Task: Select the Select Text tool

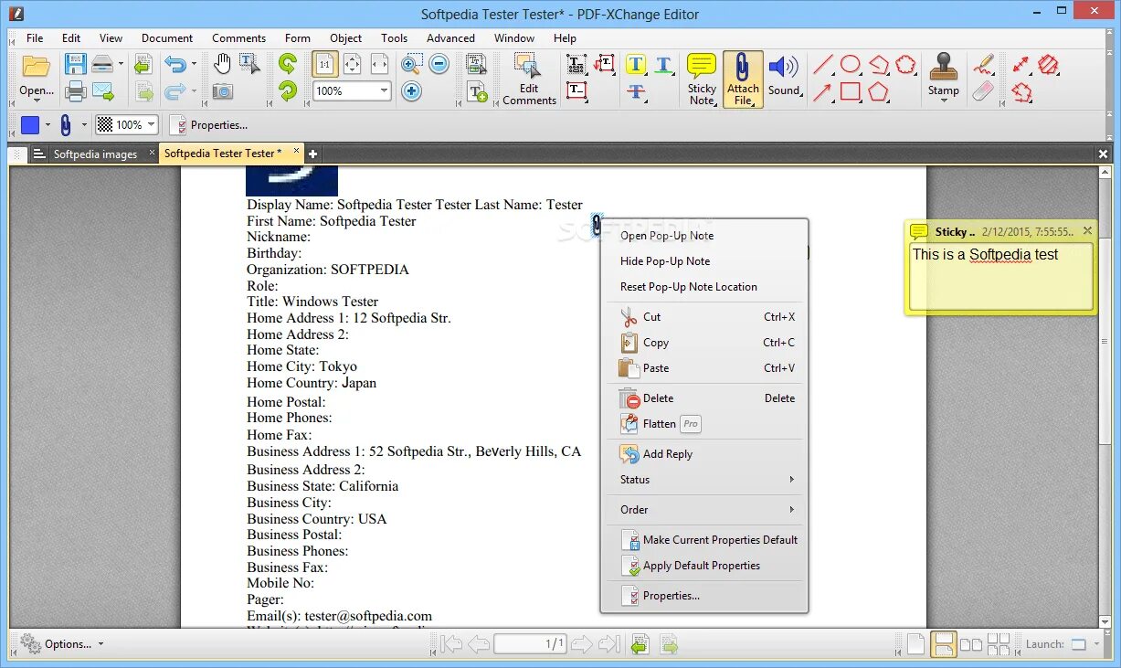Action: point(249,64)
